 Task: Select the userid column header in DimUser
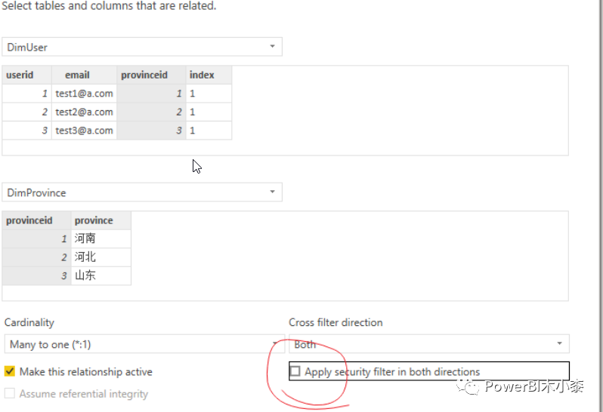(x=26, y=75)
